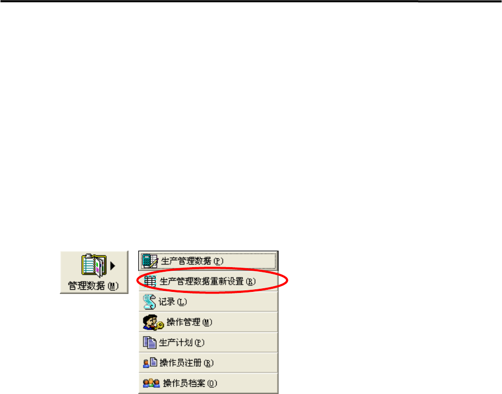
Task: Click the three-people icon for 操作员档案
Action: pyautogui.click(x=151, y=383)
